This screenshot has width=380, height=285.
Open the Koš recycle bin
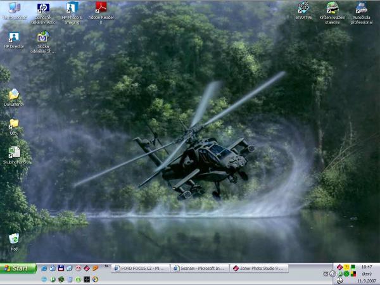coord(13,239)
